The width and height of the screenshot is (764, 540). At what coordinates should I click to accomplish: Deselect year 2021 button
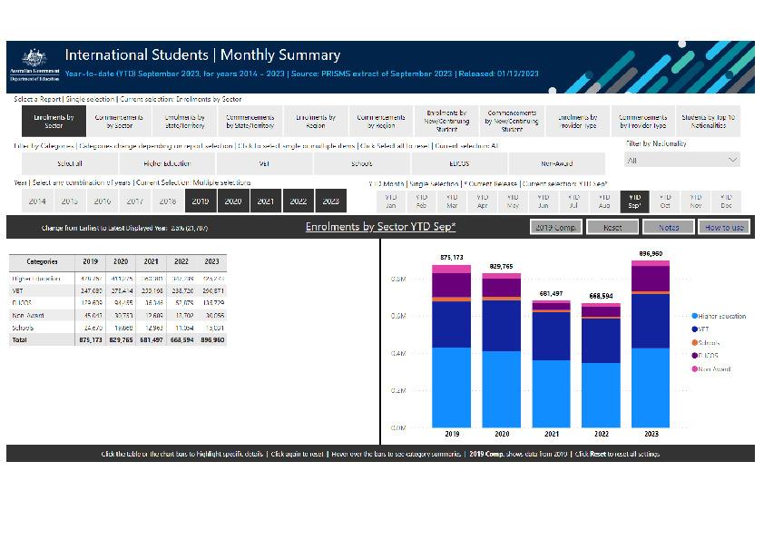coord(266,201)
